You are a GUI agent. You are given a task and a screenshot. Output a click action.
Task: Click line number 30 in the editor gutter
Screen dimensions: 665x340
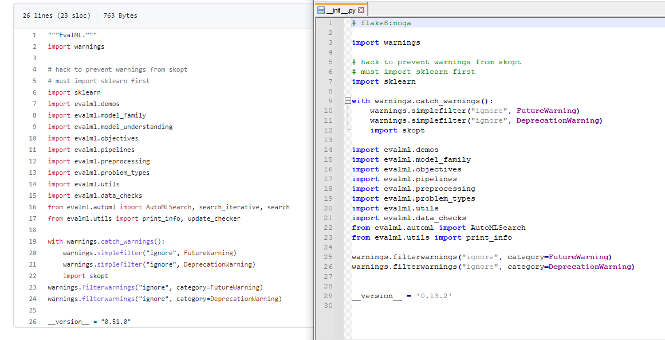[x=328, y=306]
